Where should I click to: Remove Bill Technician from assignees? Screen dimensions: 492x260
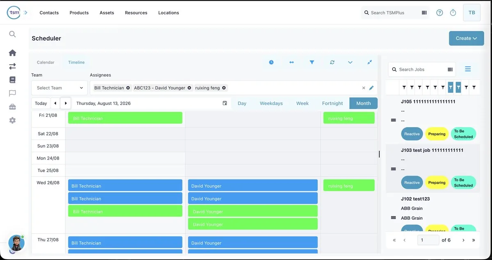click(x=128, y=88)
